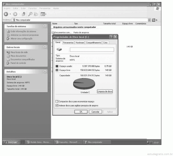Uncheck Indexar disco para agilizar pesquisa
The height and width of the screenshot is (156, 173).
(57, 105)
